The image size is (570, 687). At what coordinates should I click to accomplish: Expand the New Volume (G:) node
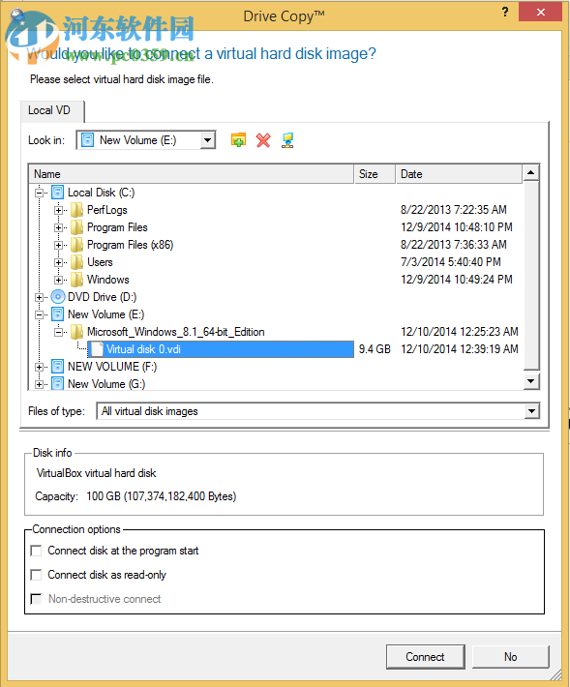(39, 384)
